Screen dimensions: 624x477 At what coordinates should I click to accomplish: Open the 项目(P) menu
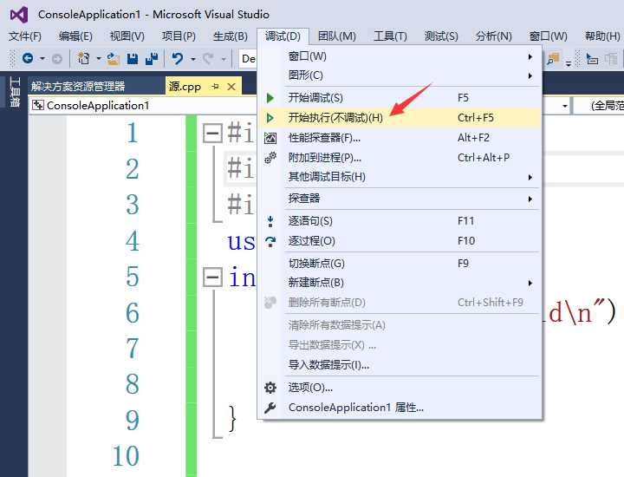179,36
